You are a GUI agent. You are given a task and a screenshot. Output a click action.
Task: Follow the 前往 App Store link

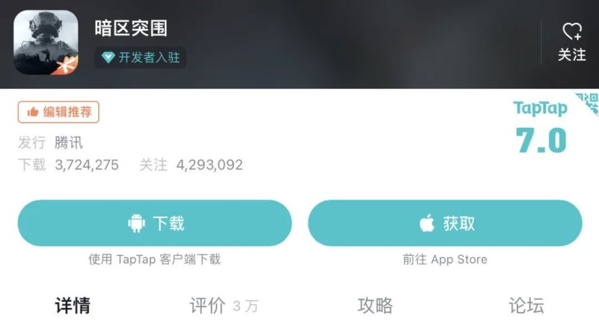click(445, 259)
